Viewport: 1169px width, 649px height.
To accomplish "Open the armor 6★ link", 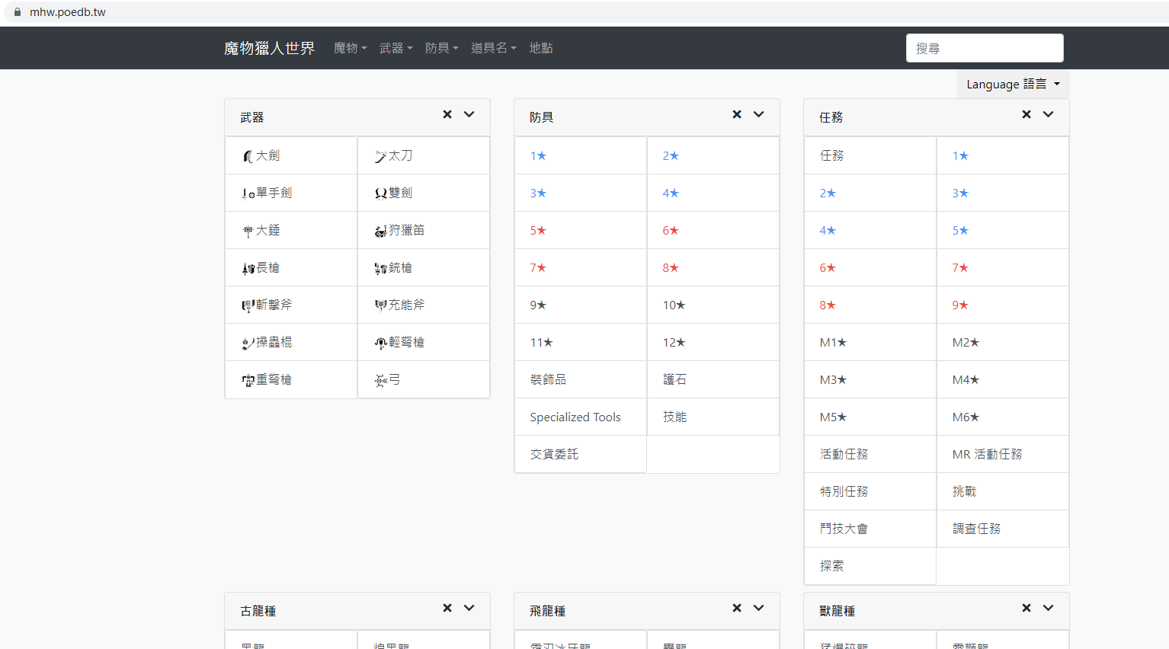I will (x=671, y=231).
